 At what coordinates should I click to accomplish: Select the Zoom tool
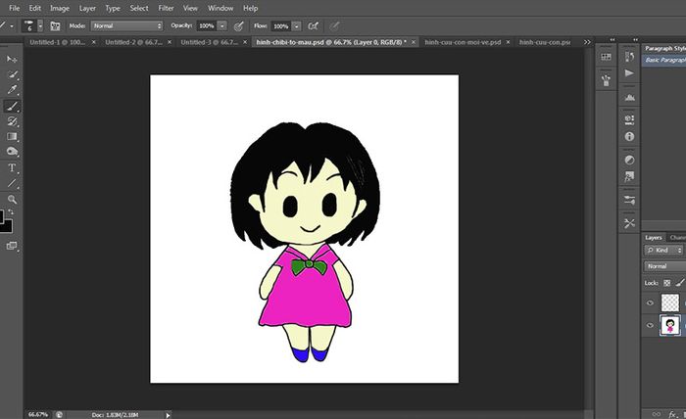click(12, 200)
